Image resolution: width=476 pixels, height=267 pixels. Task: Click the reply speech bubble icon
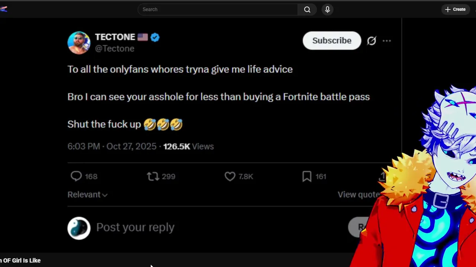(x=76, y=176)
